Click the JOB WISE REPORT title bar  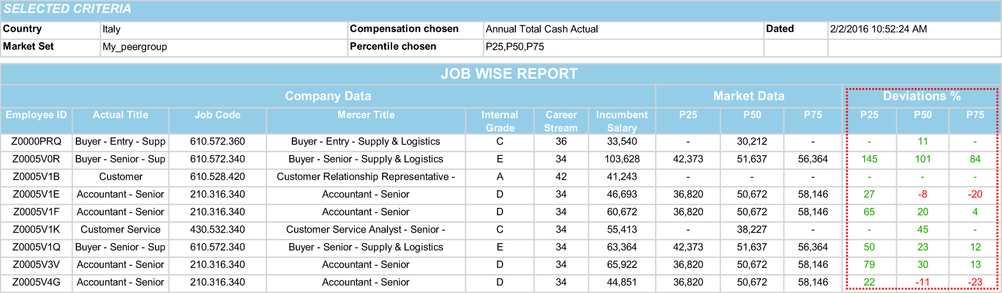pyautogui.click(x=509, y=74)
